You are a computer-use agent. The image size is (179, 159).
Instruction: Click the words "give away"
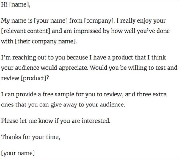pyautogui.click(x=64, y=105)
